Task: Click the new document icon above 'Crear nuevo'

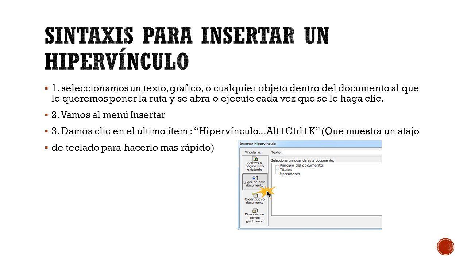Action: point(255,195)
